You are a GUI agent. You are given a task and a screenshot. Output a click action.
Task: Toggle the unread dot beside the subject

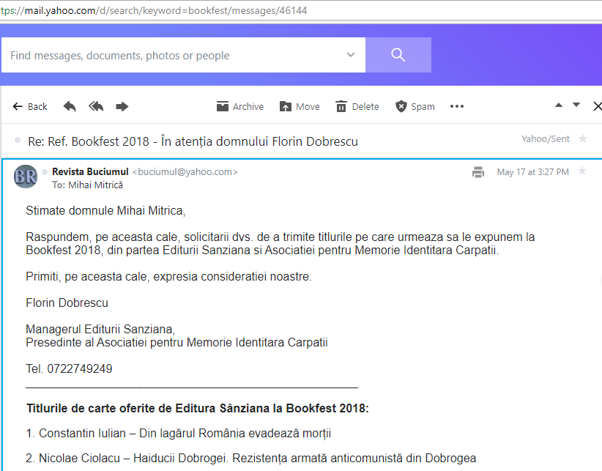(17, 141)
